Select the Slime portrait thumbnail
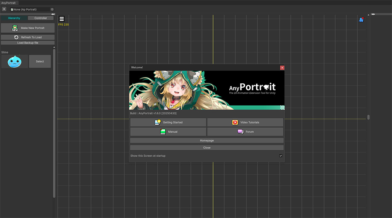The image size is (392, 218). [x=15, y=61]
